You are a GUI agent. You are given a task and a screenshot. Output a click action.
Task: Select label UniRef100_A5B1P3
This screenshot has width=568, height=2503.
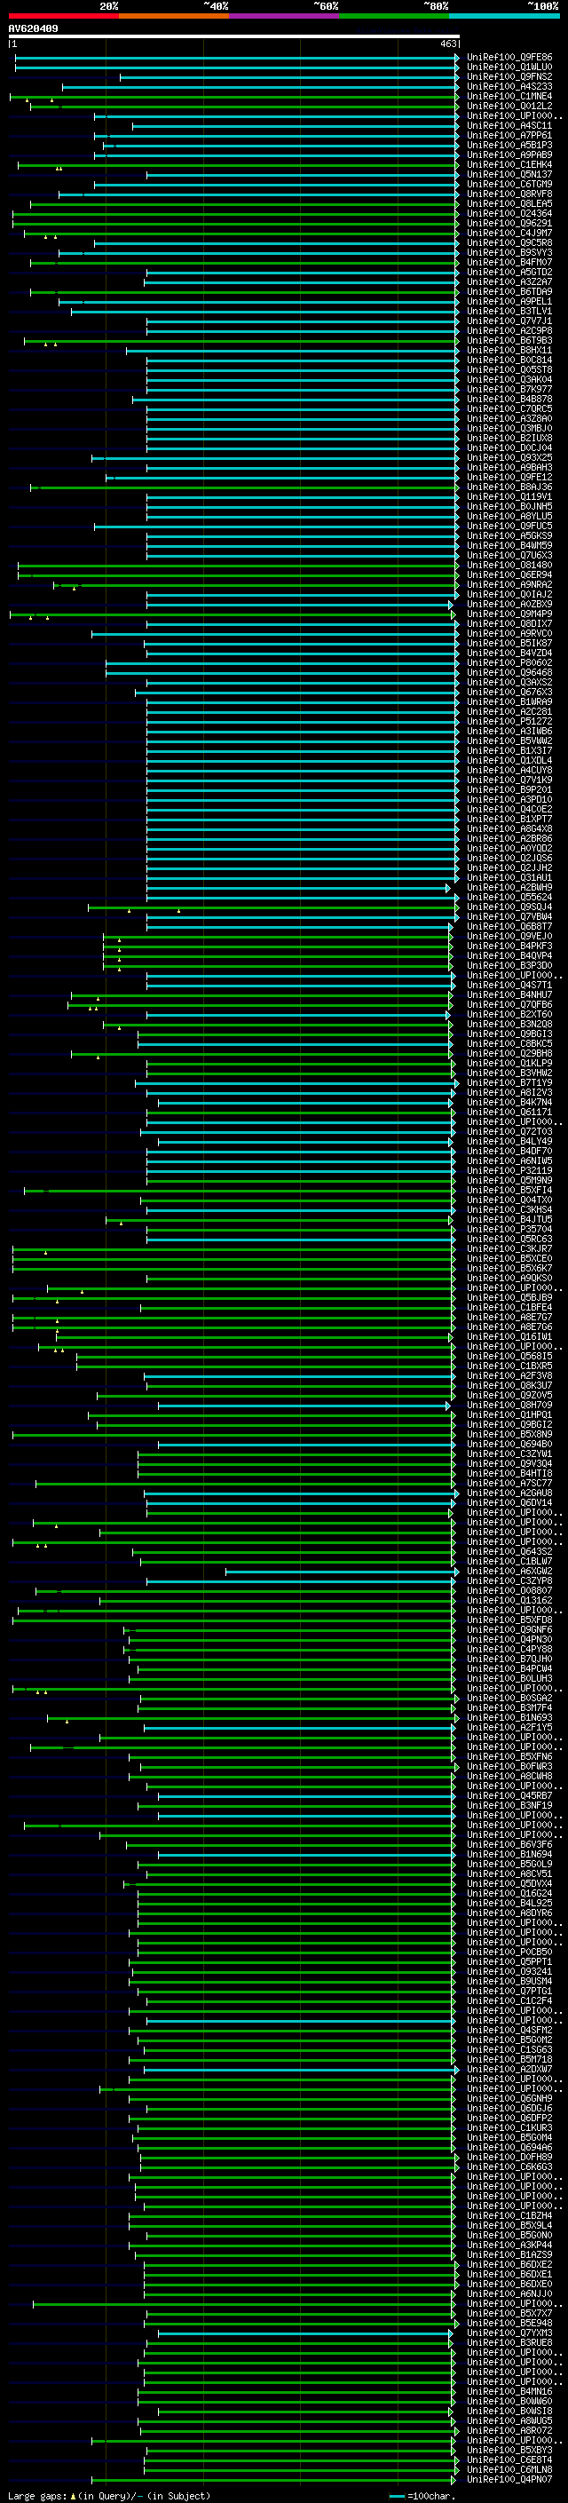tap(509, 145)
